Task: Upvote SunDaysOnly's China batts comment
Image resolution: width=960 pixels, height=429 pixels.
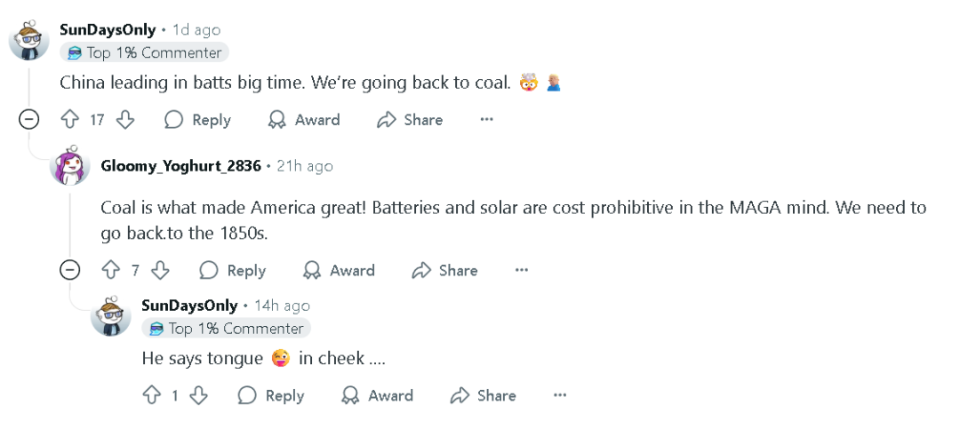Action: (69, 120)
